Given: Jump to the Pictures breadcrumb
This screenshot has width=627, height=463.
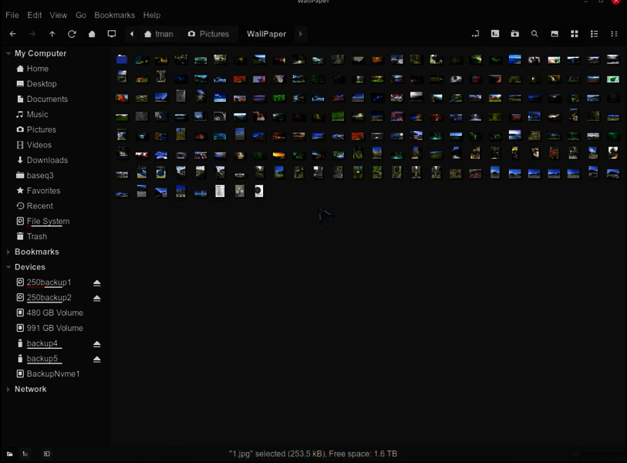Looking at the screenshot, I should (209, 34).
